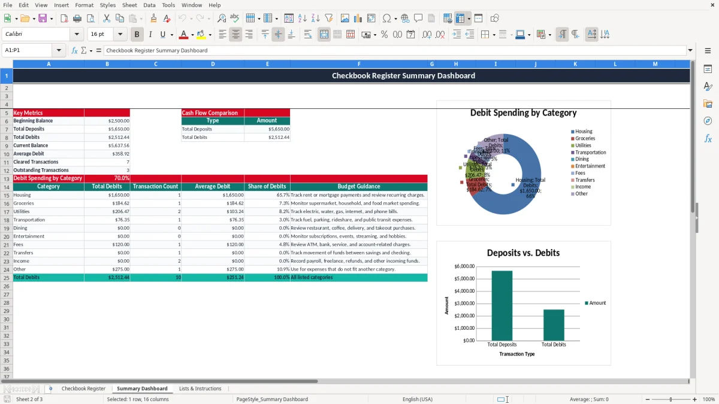Open sidebar Properties panel icon

pyautogui.click(x=708, y=69)
